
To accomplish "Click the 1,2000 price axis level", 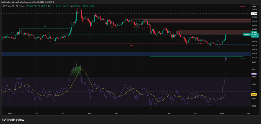I will (254, 57).
